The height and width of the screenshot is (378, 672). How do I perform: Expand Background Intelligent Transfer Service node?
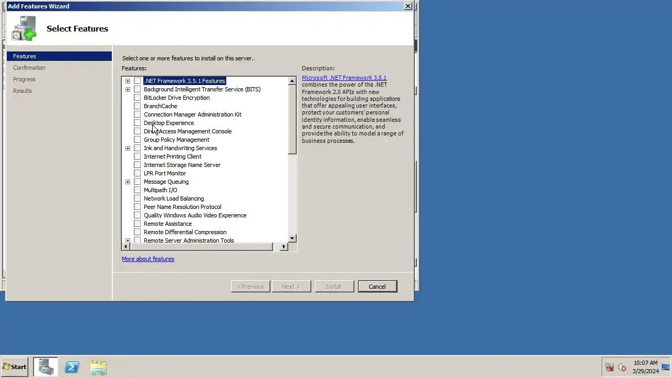(x=128, y=89)
